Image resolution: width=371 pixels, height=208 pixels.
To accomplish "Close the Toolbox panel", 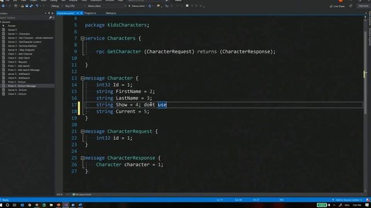I will point(52,13).
